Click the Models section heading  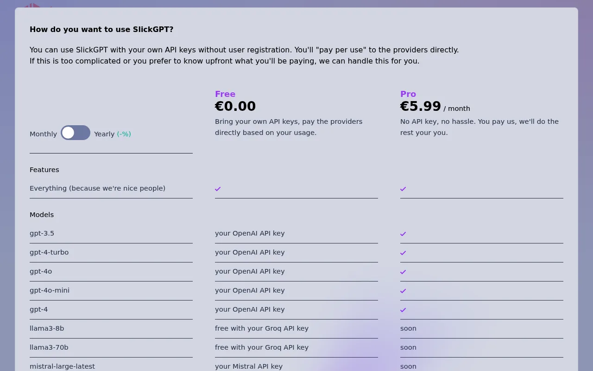[x=42, y=215]
